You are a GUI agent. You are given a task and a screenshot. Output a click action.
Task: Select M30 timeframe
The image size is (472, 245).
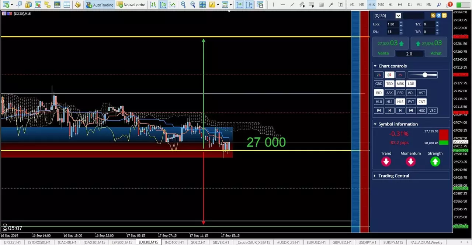381,5
